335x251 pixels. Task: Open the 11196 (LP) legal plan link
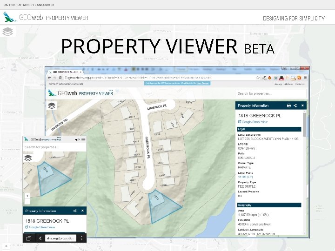(245, 177)
